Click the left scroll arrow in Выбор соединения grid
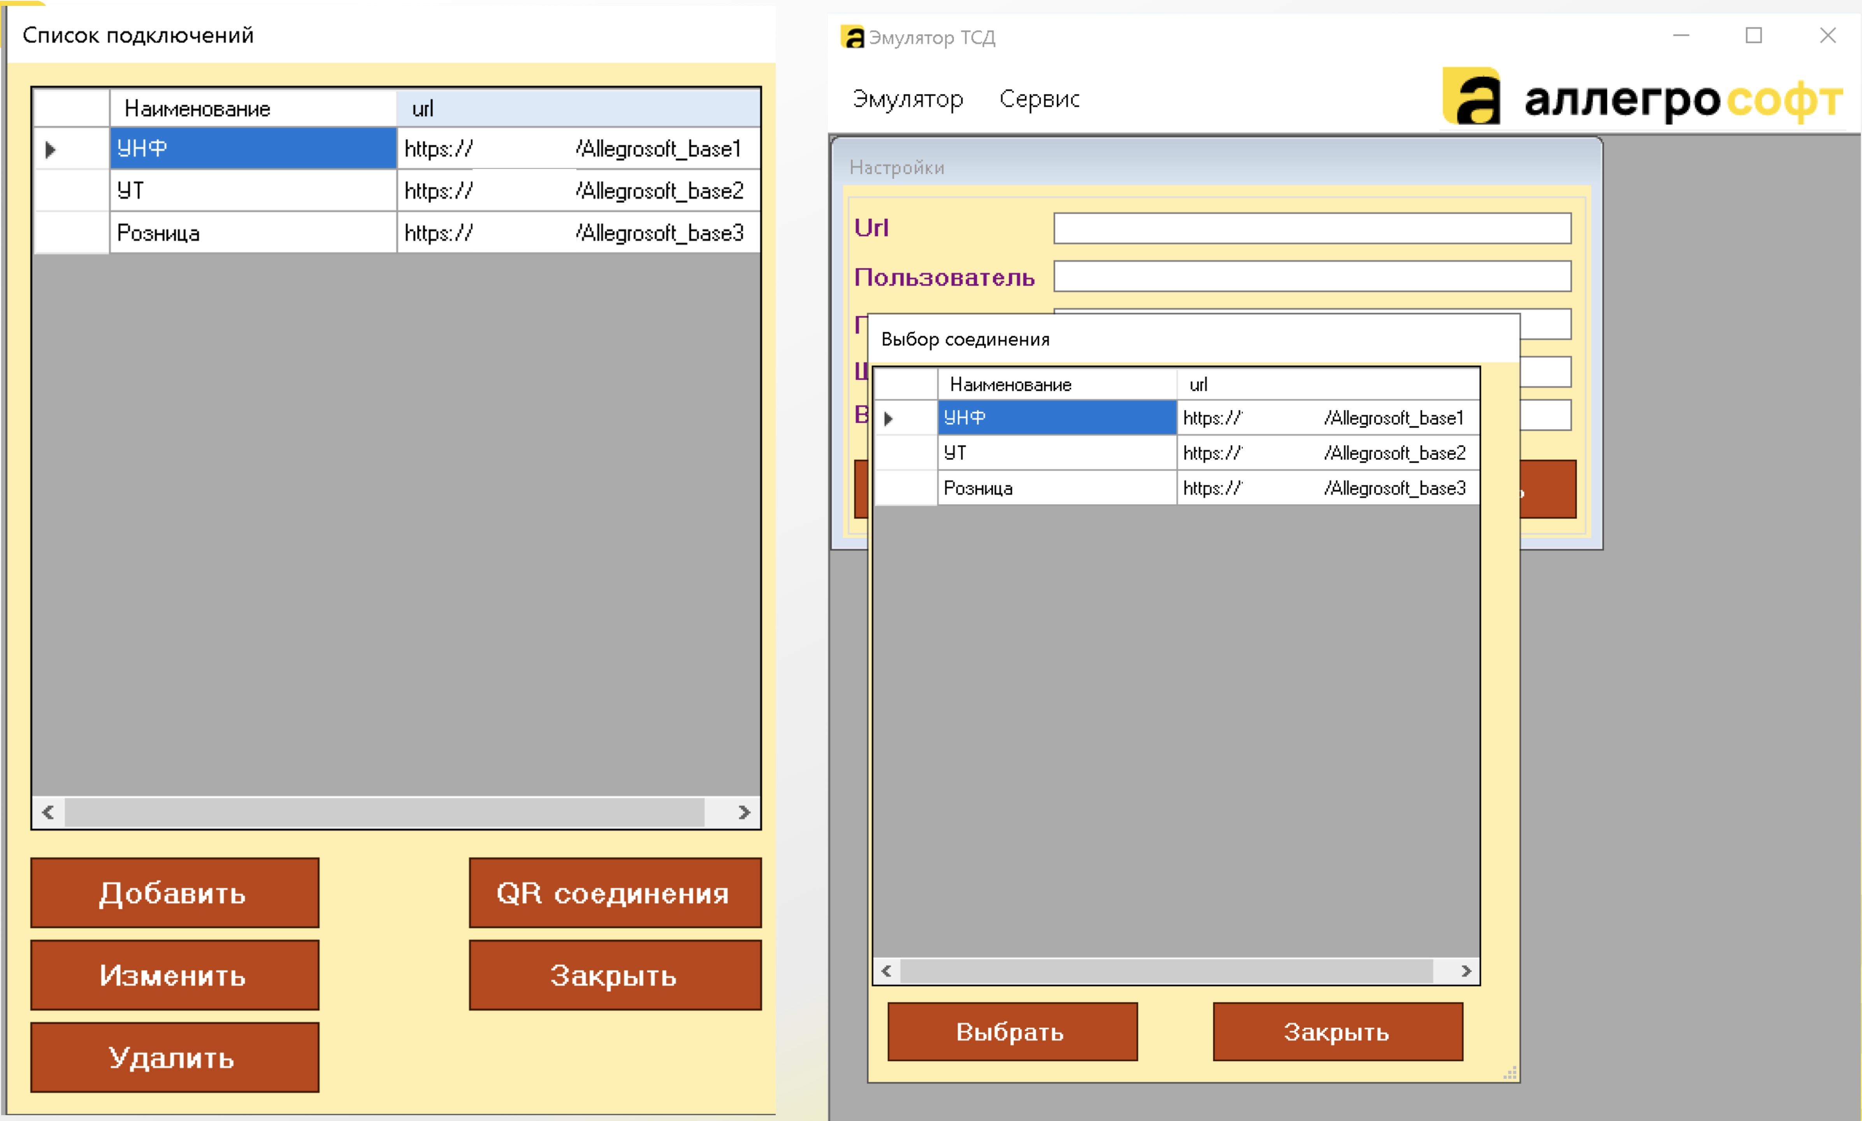 point(887,971)
